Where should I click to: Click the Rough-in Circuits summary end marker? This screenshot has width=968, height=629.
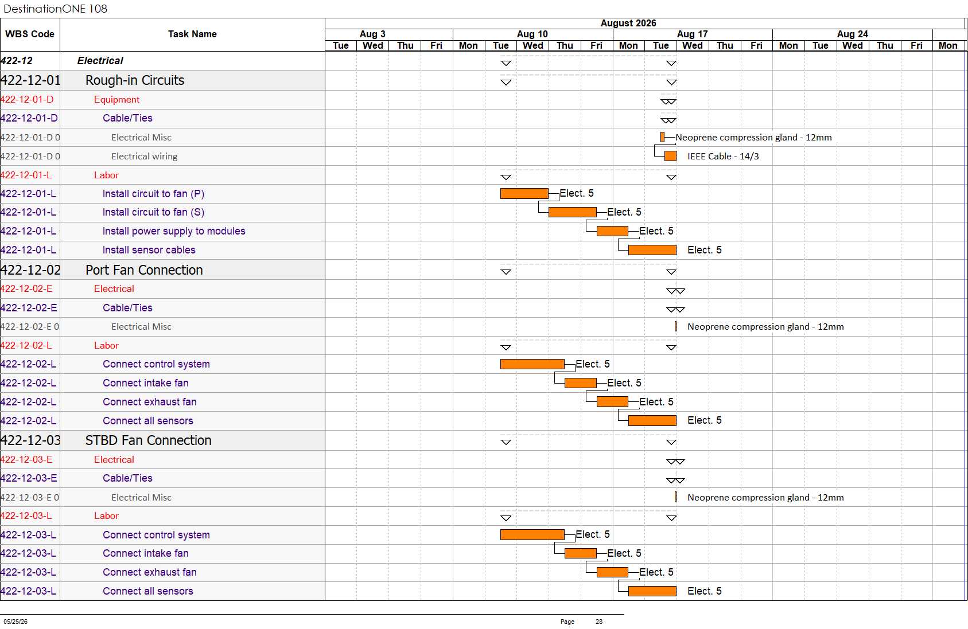click(671, 83)
